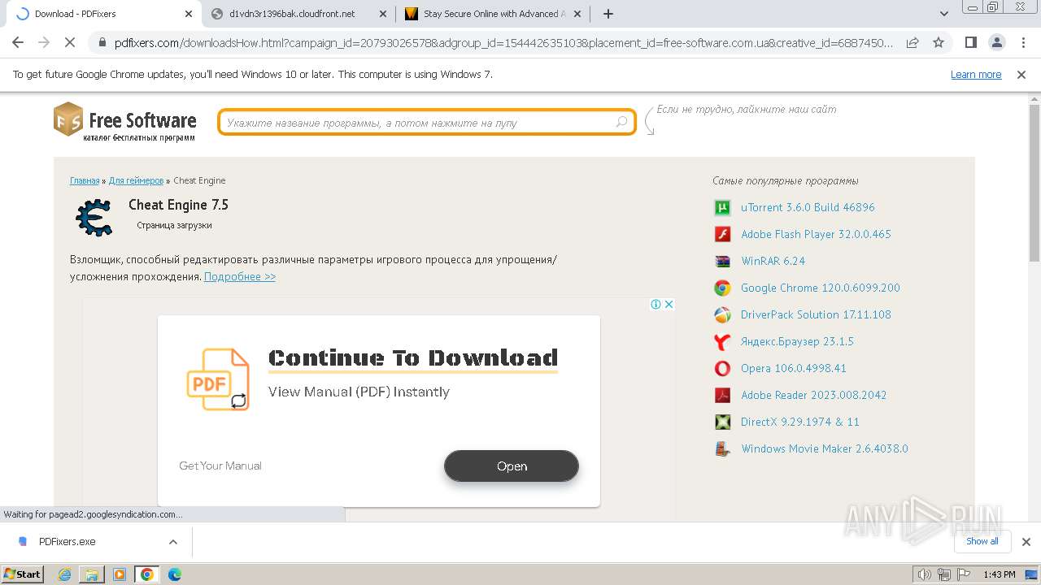Screen dimensions: 1041x585
Task: Click the Opera icon in popular list
Action: [x=722, y=368]
